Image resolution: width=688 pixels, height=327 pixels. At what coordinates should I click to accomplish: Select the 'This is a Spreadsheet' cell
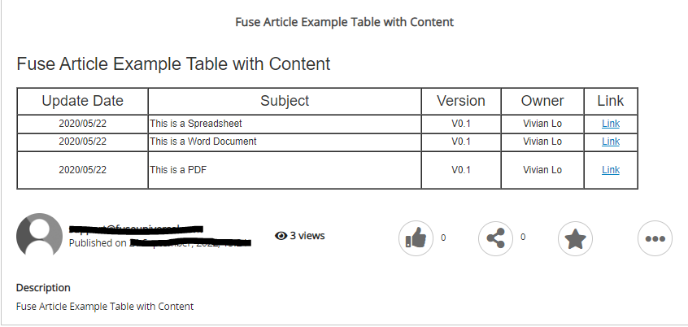coord(196,124)
